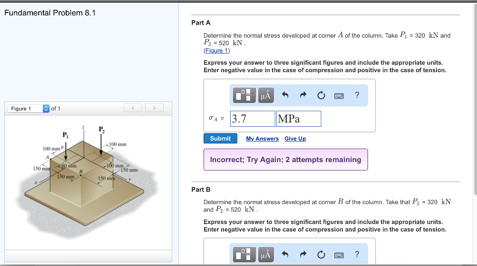Viewport: 477px width, 266px height.
Task: Open the My Answers link
Action: tap(262, 139)
